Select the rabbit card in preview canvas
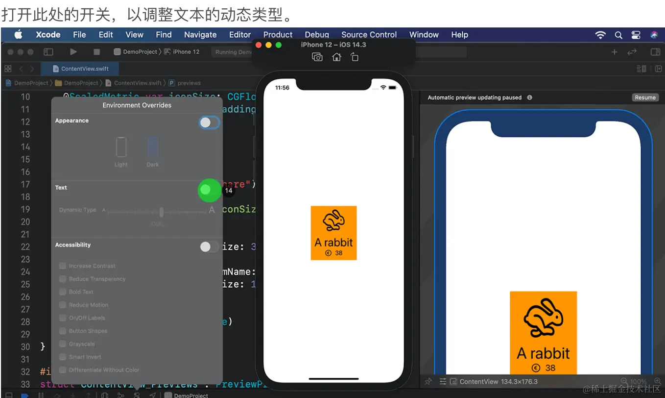665x398 pixels. (x=544, y=333)
